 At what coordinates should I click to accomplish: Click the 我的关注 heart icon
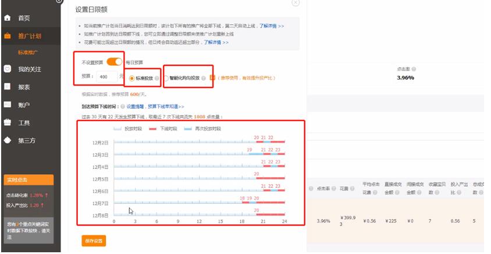[x=7, y=69]
